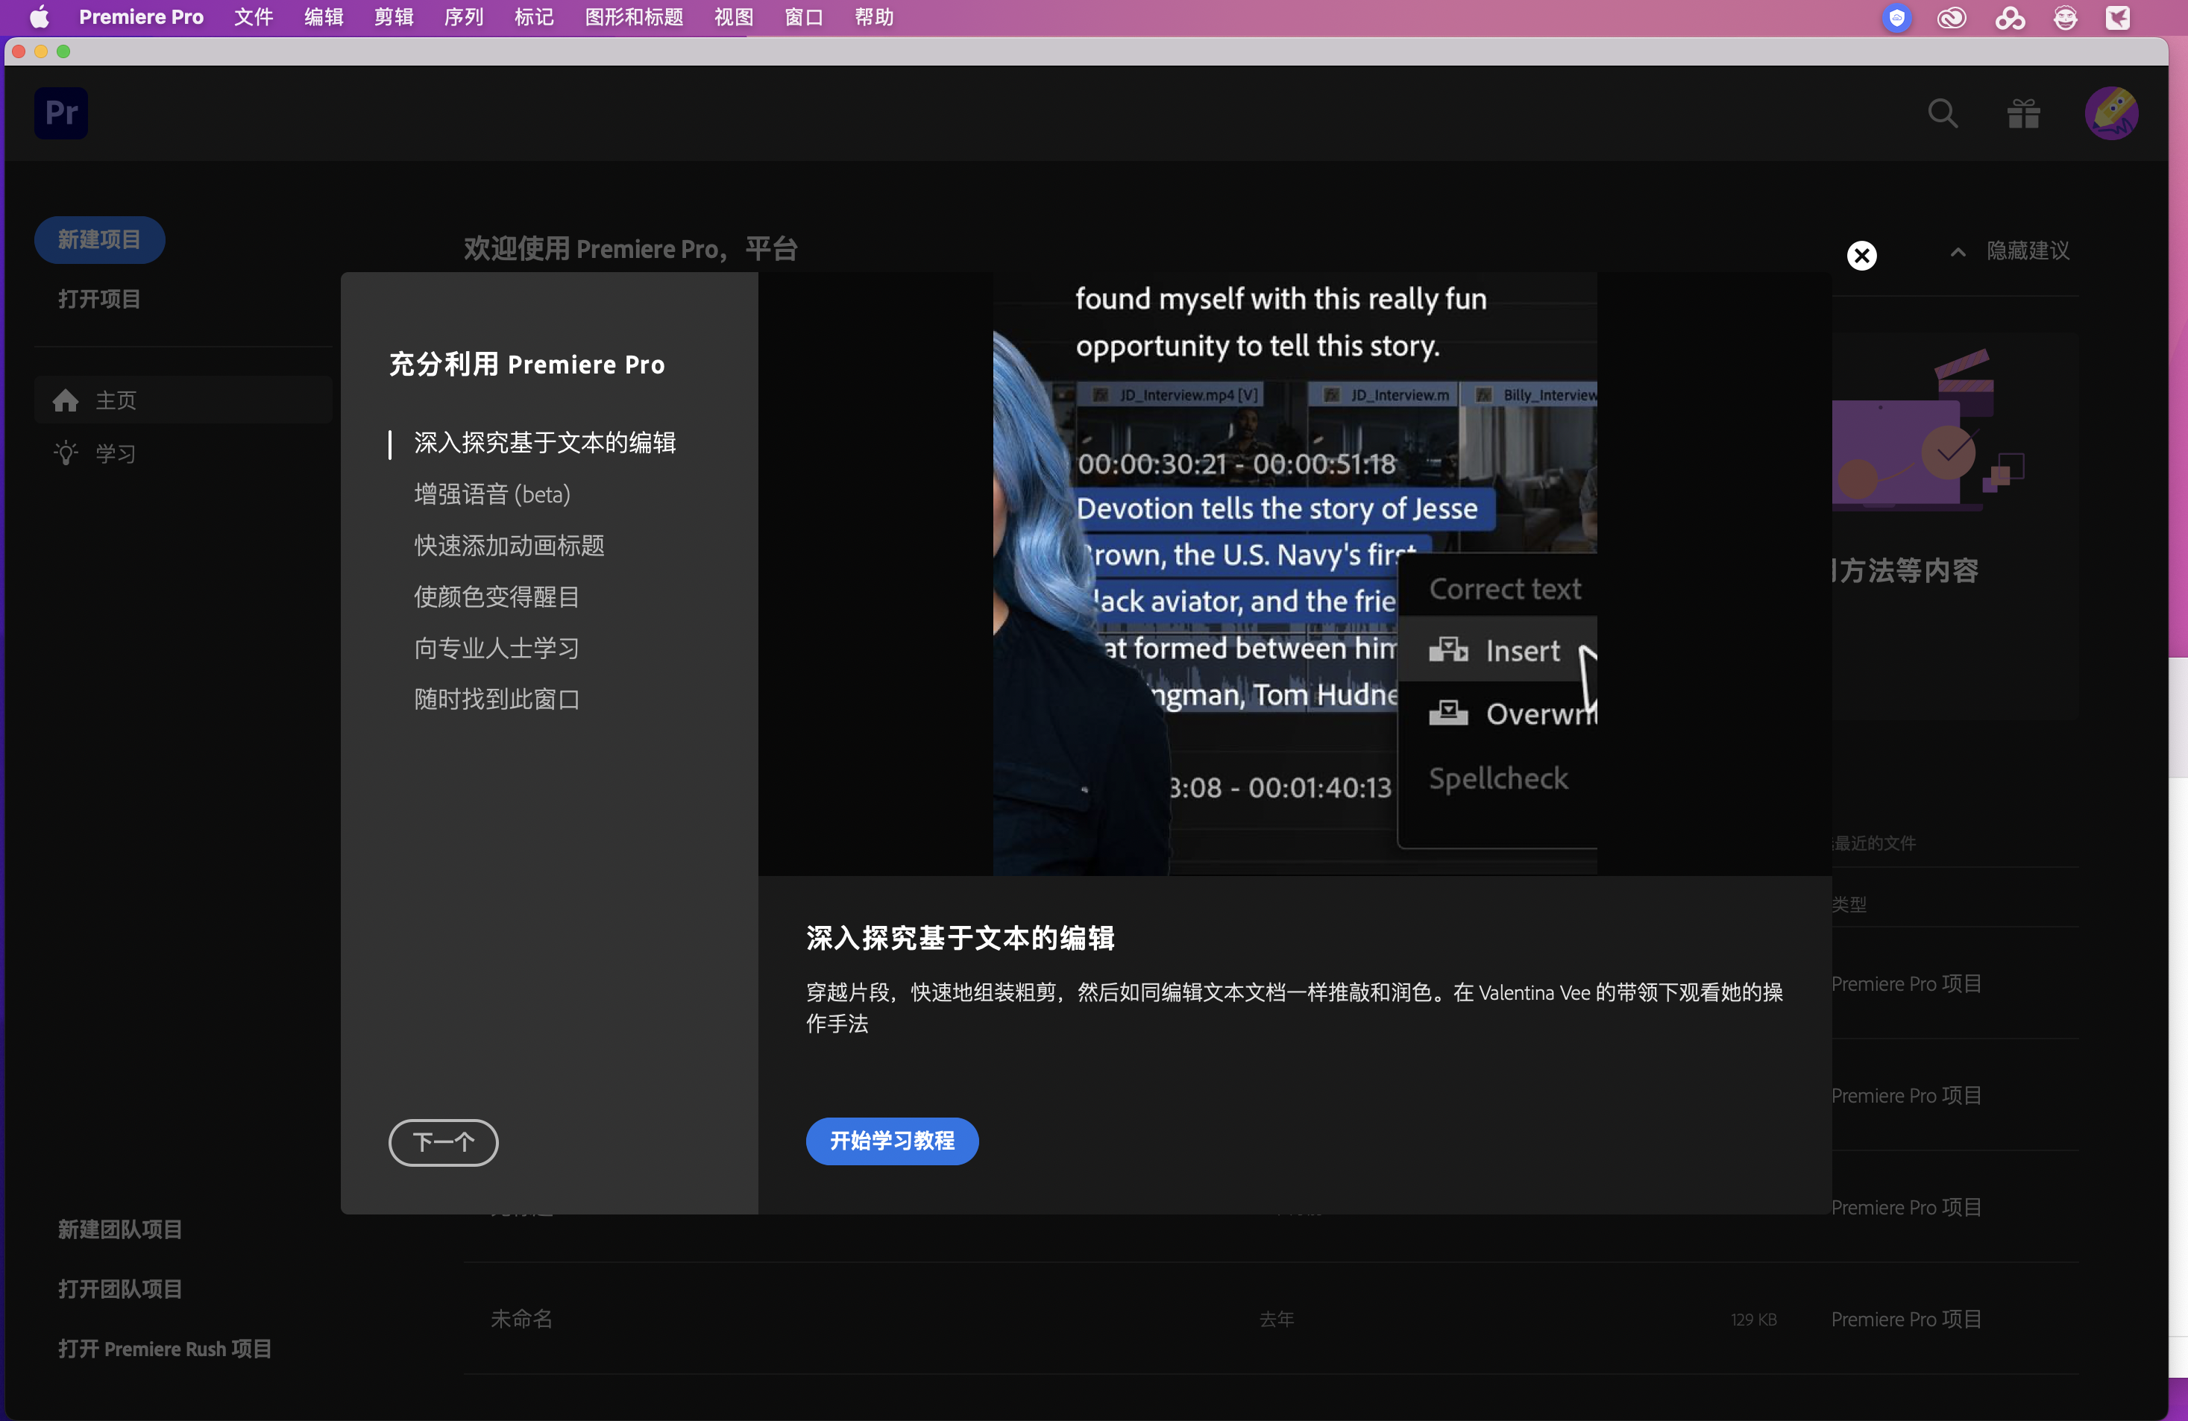Open the 图形和标题 menu
The image size is (2188, 1421).
pos(633,17)
